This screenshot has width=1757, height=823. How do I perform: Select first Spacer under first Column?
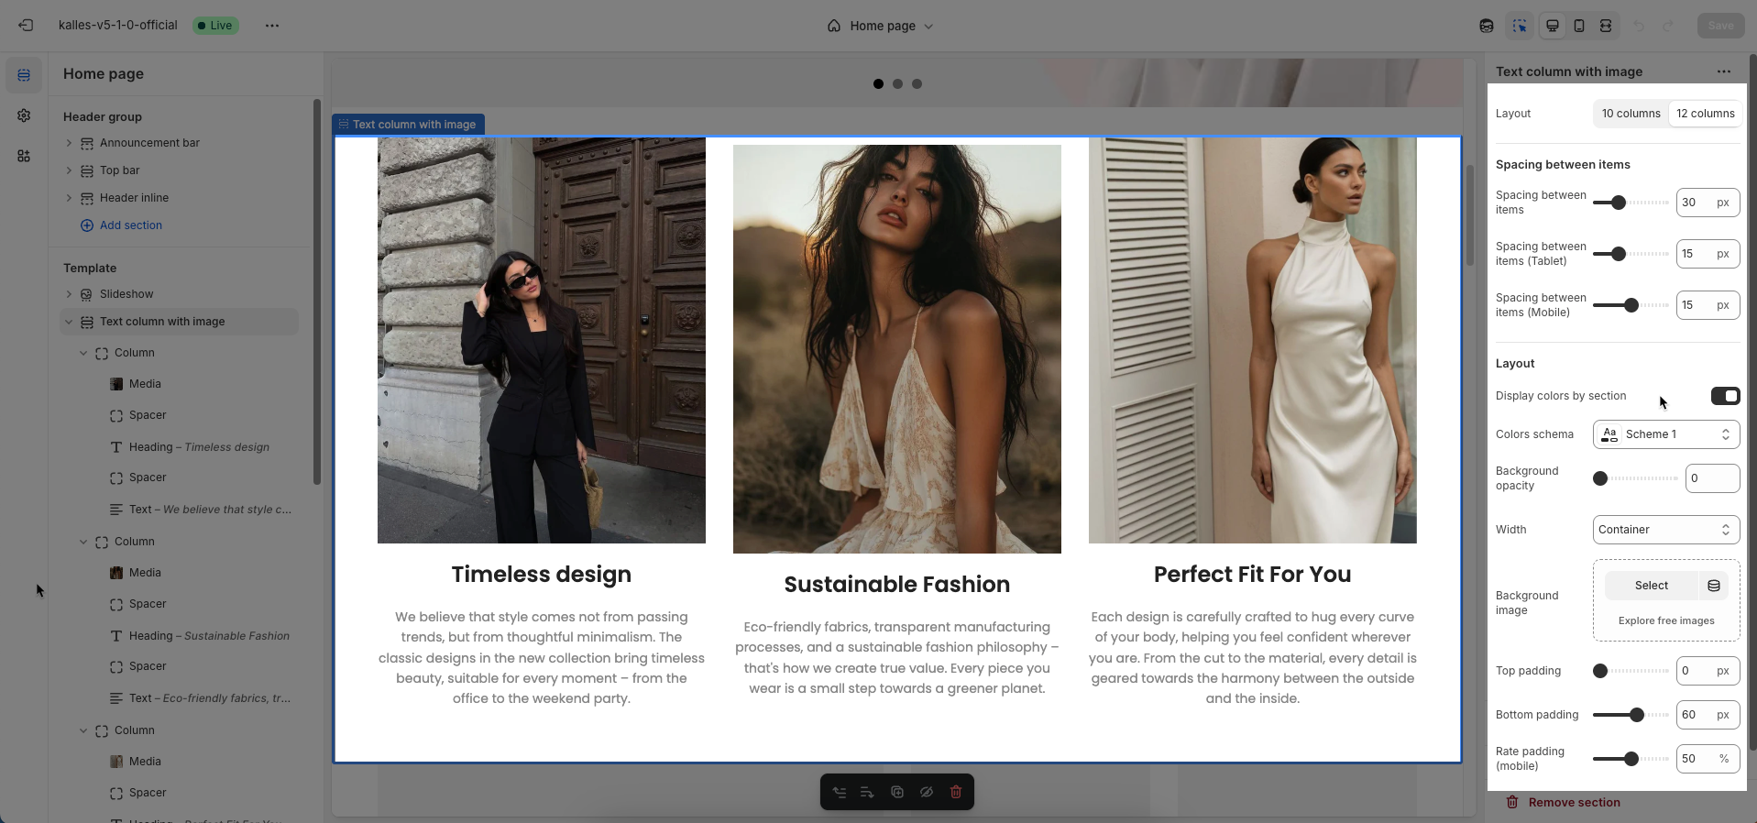click(148, 415)
